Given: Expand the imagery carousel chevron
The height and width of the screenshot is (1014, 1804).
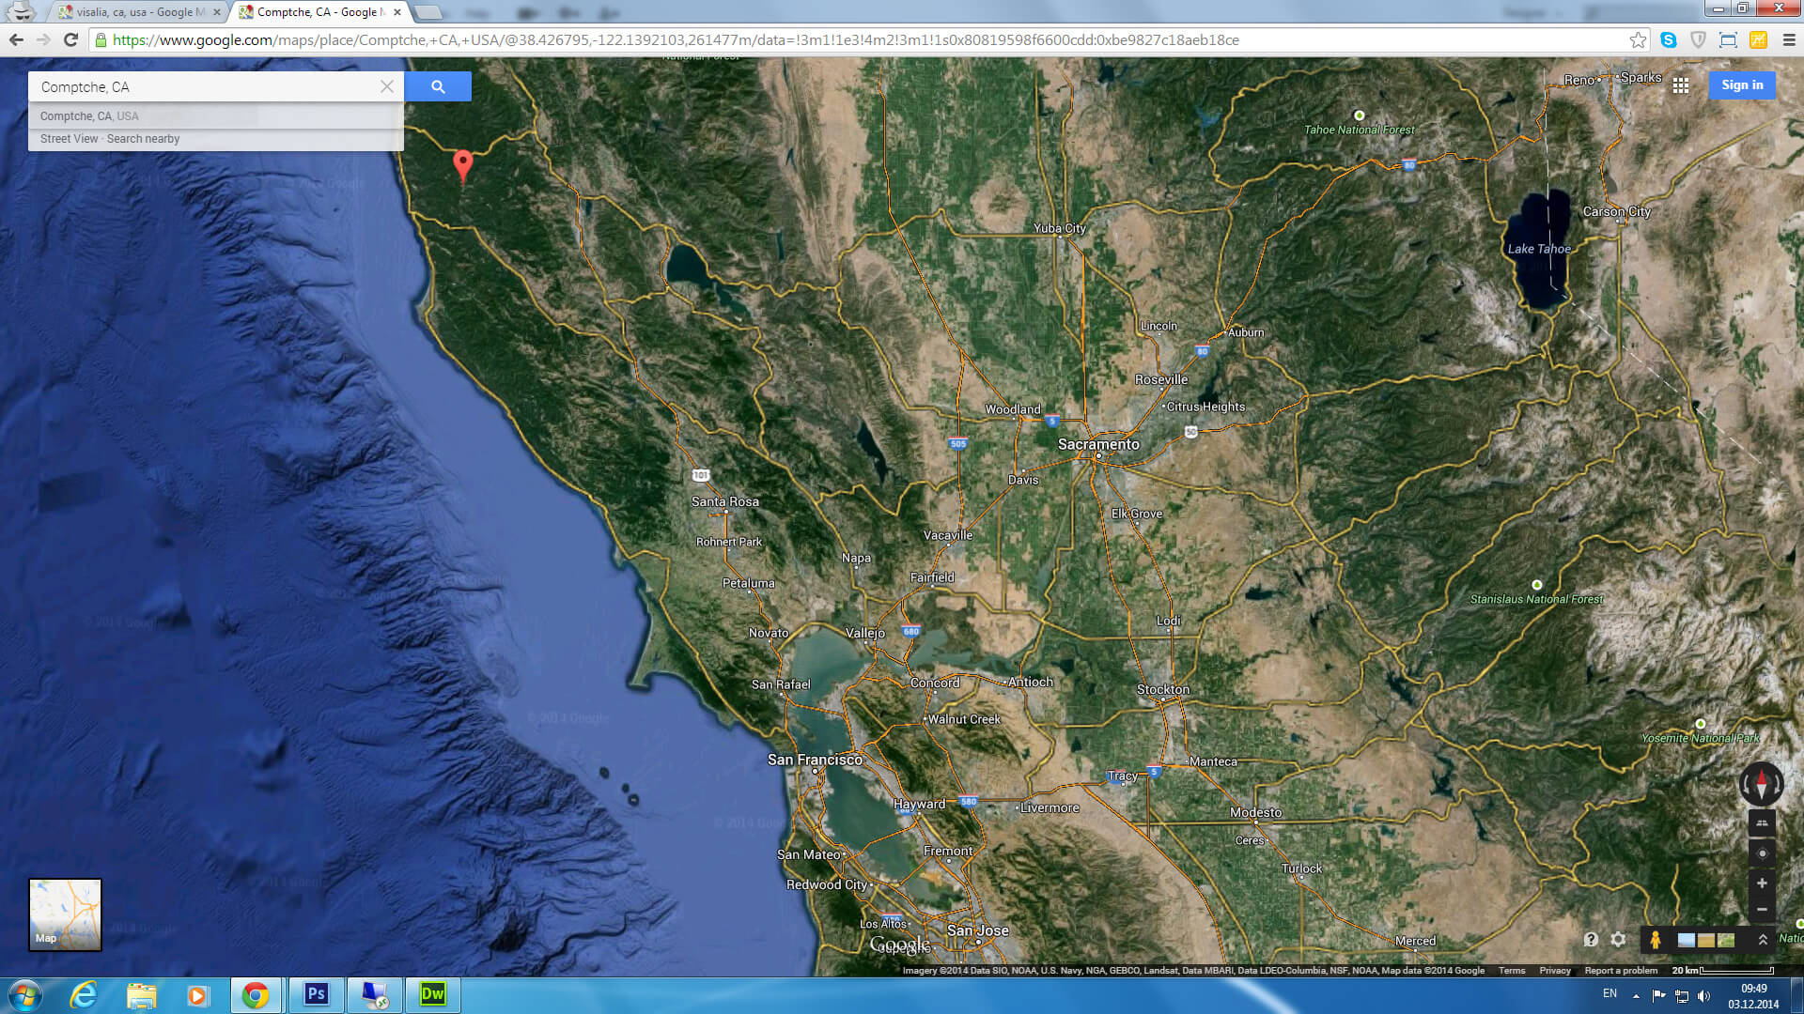Looking at the screenshot, I should pos(1763,939).
